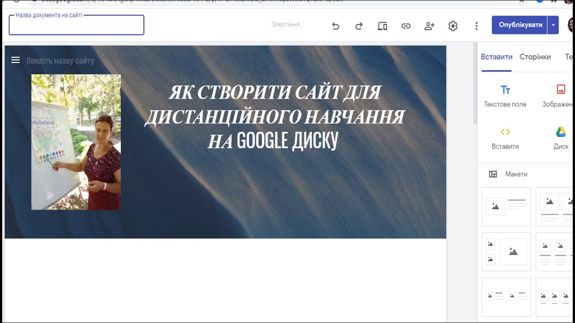
Task: Open the site hamburger menu icon
Action: [x=15, y=60]
